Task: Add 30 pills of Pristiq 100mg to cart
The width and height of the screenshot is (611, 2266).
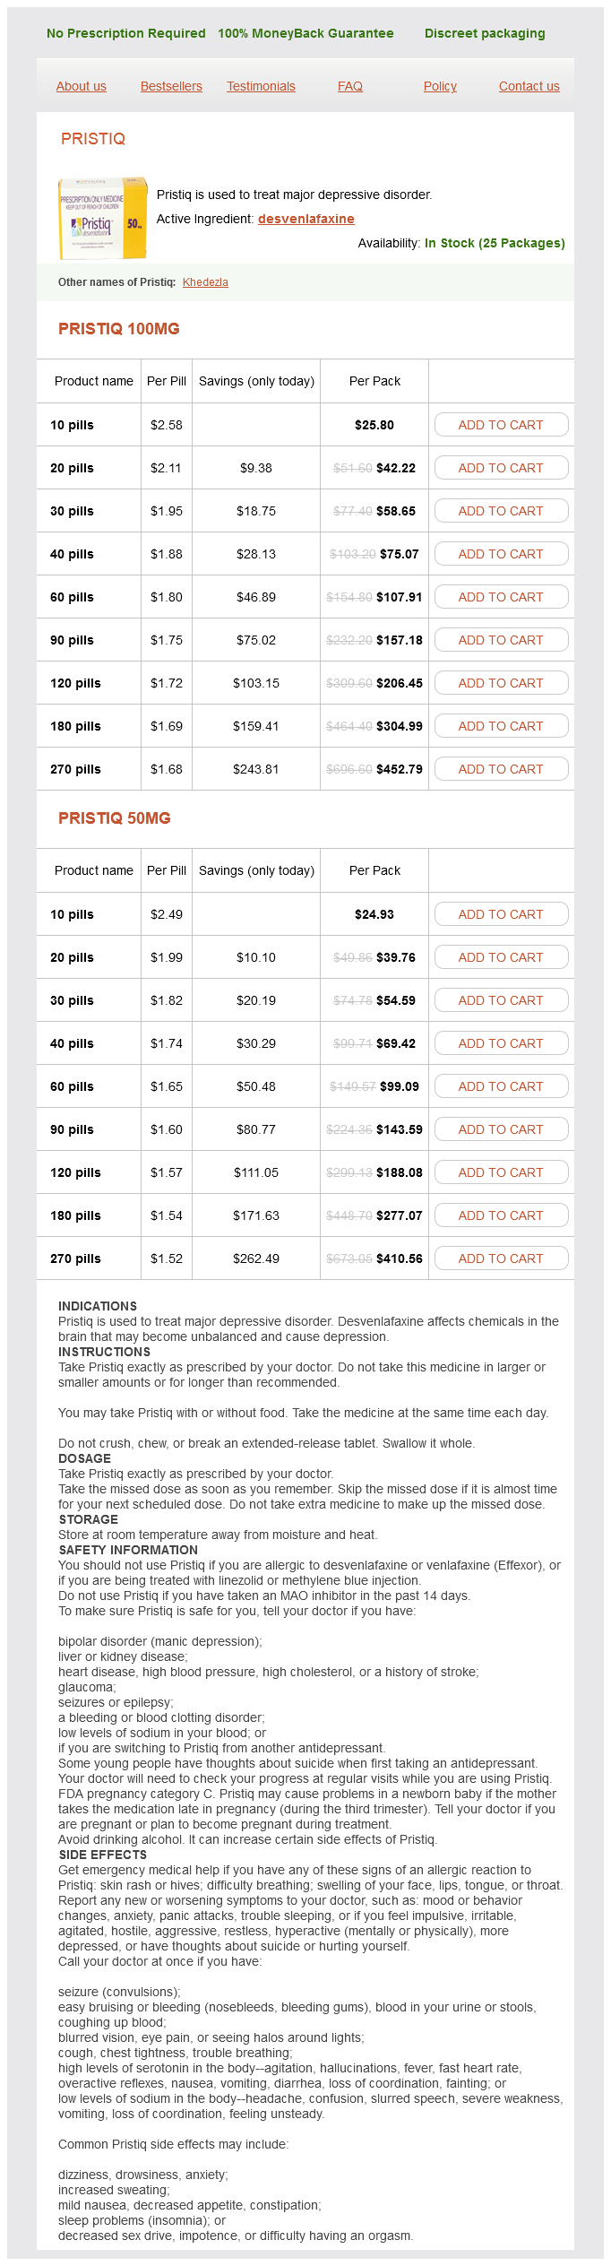Action: coord(501,511)
